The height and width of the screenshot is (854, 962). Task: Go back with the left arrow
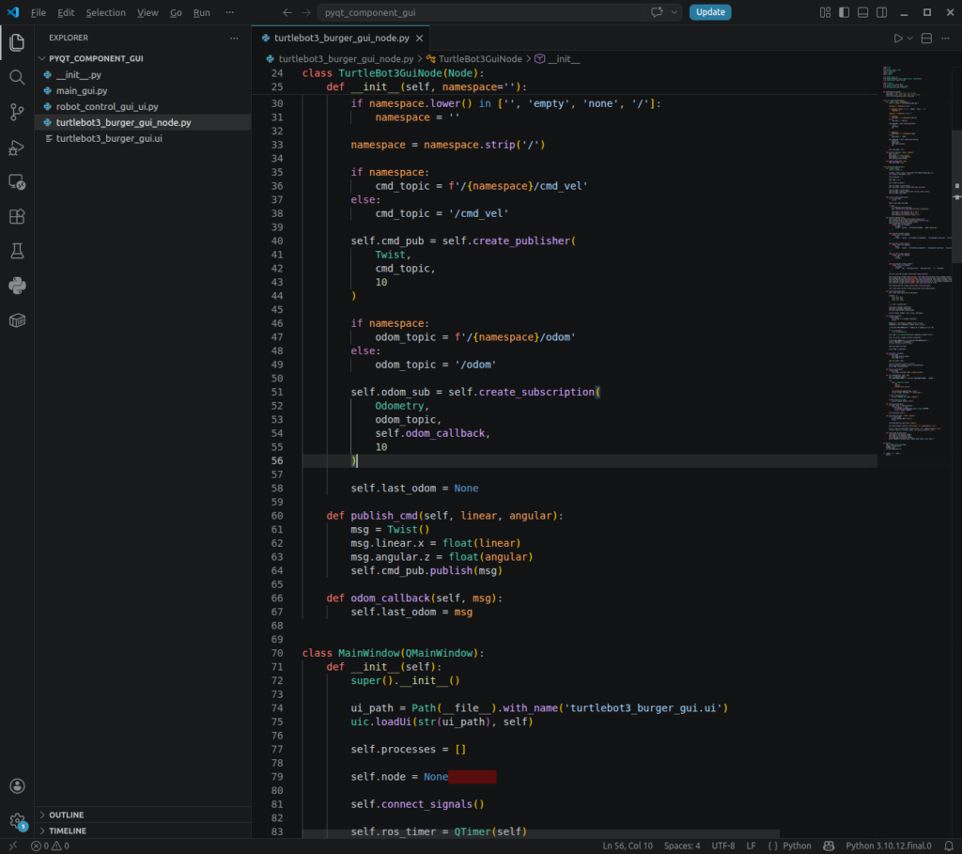pos(287,12)
